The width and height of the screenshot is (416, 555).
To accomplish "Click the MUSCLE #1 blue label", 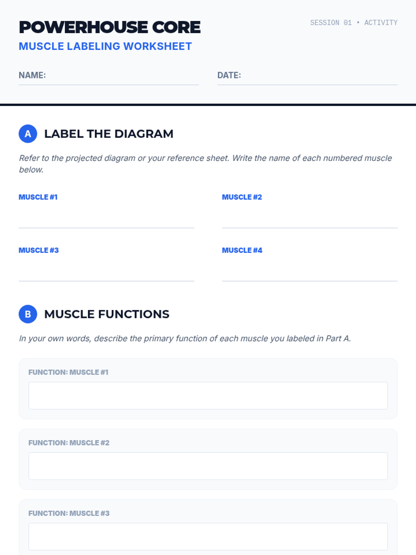I will (38, 197).
